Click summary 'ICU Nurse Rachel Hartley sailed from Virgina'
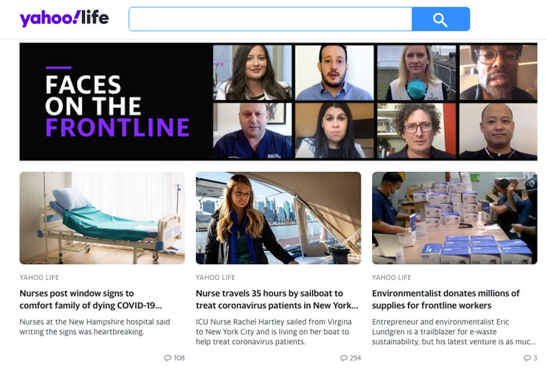The width and height of the screenshot is (547, 370). click(x=273, y=332)
